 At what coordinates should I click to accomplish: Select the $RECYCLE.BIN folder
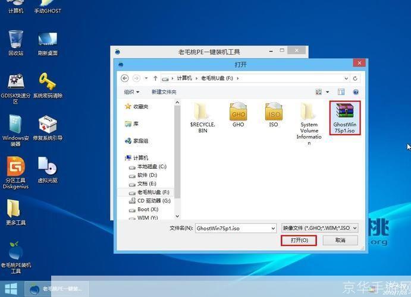(x=202, y=118)
